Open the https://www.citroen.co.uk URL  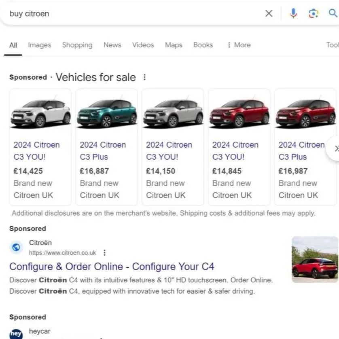(x=62, y=253)
